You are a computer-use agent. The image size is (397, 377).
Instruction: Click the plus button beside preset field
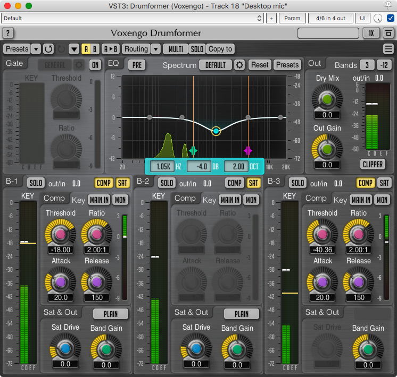[271, 18]
